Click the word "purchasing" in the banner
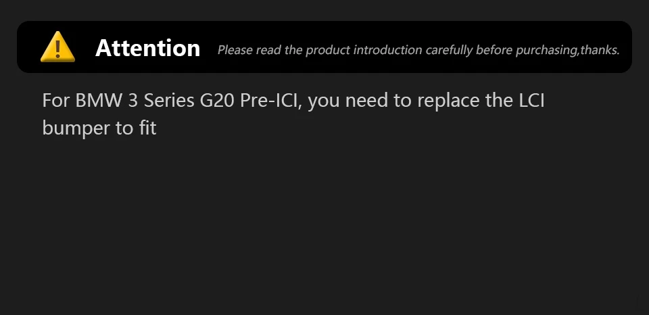The image size is (649, 315). (546, 50)
